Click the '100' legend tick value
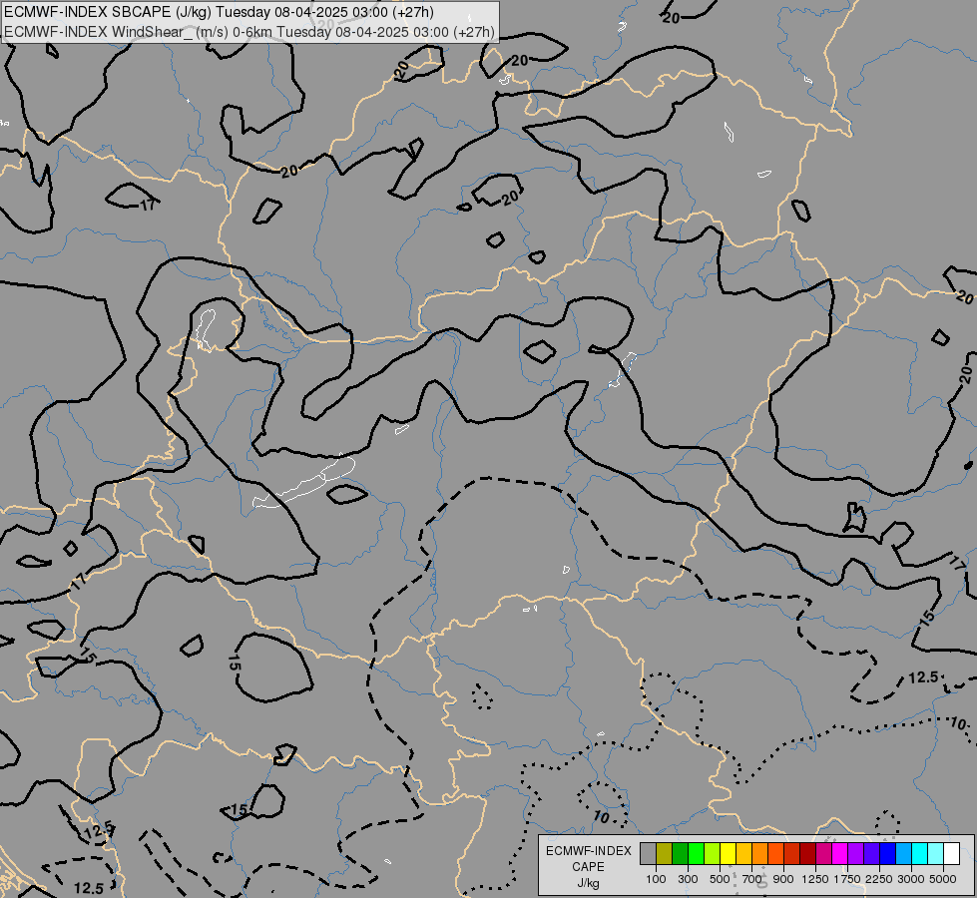977x898 pixels. tap(656, 879)
